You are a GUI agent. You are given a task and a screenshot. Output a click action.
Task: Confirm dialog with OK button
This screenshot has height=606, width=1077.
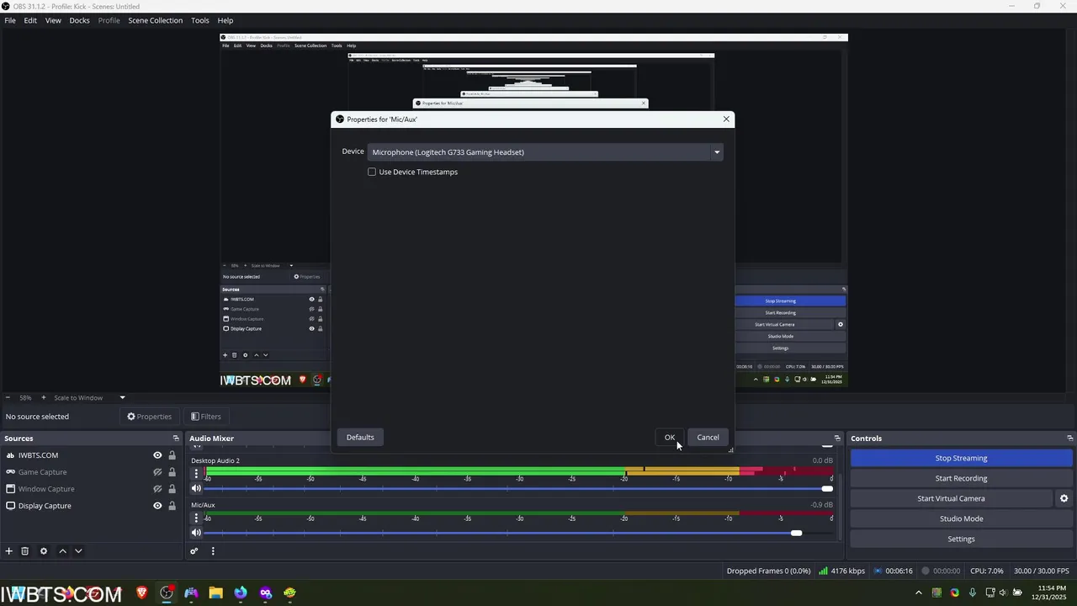point(670,437)
